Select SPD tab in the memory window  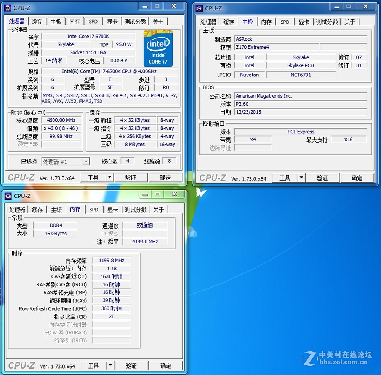[94, 210]
